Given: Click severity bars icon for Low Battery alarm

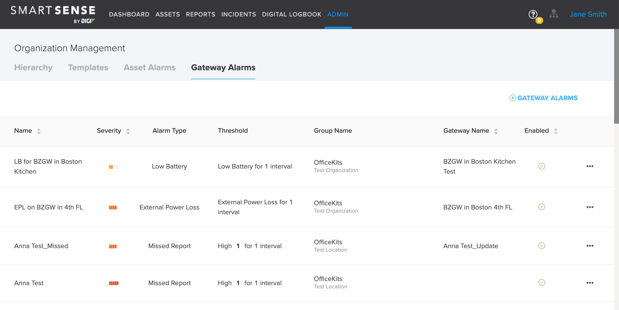Looking at the screenshot, I should [114, 167].
